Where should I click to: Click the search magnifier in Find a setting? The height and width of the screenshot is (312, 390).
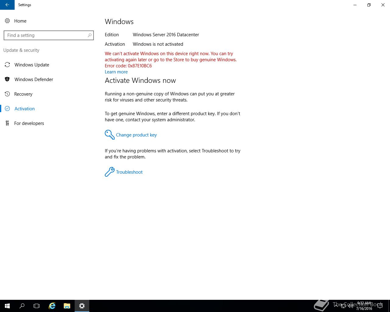[90, 35]
